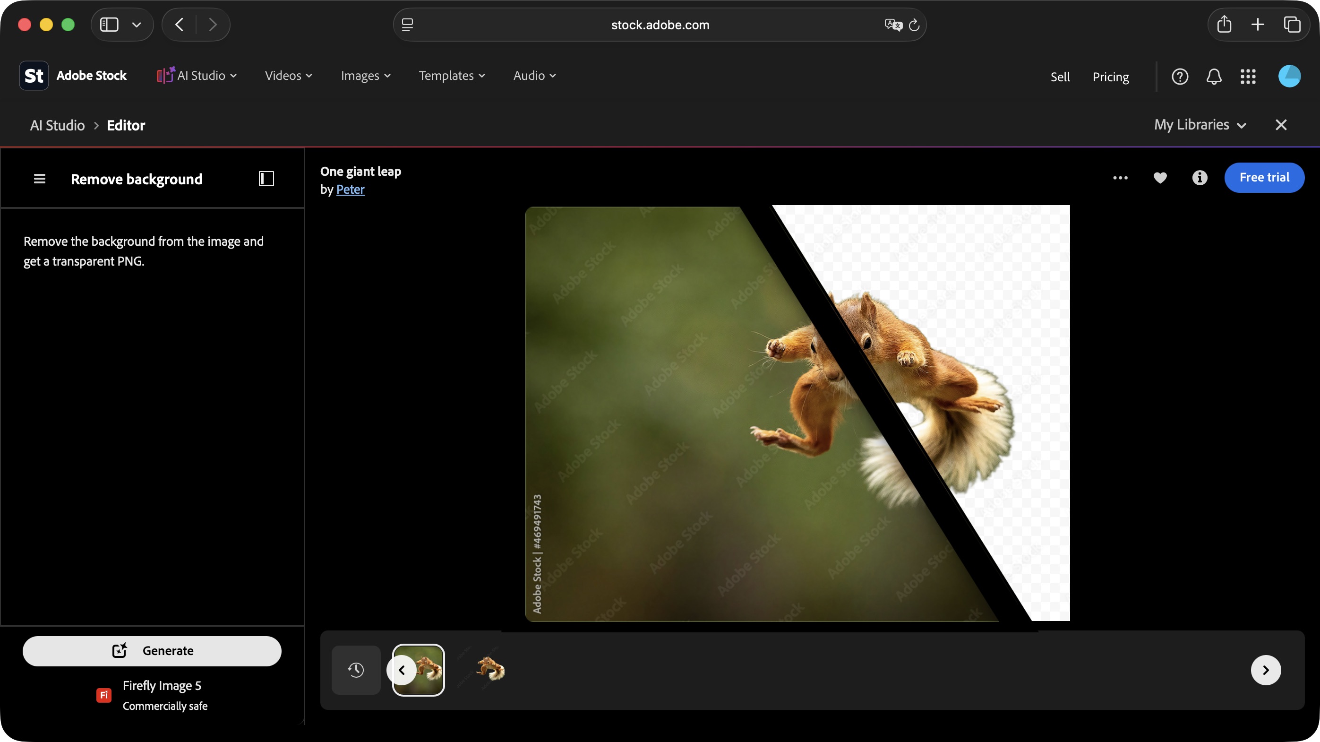The height and width of the screenshot is (742, 1320).
Task: Go forward in Safari history
Action: 213,25
